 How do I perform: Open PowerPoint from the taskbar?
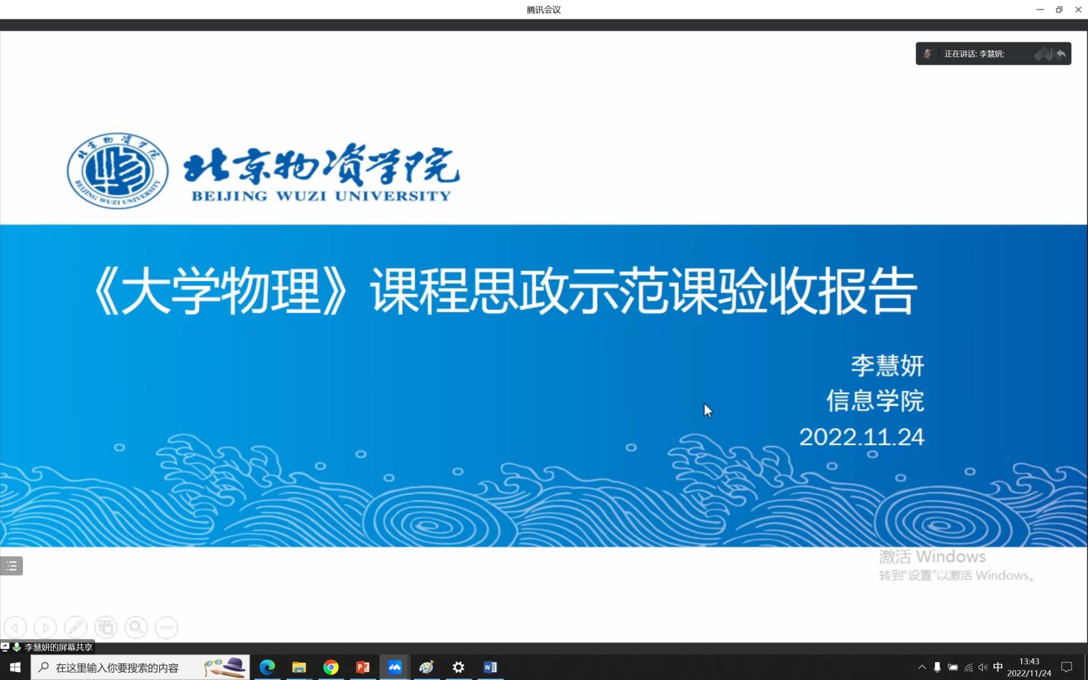363,667
